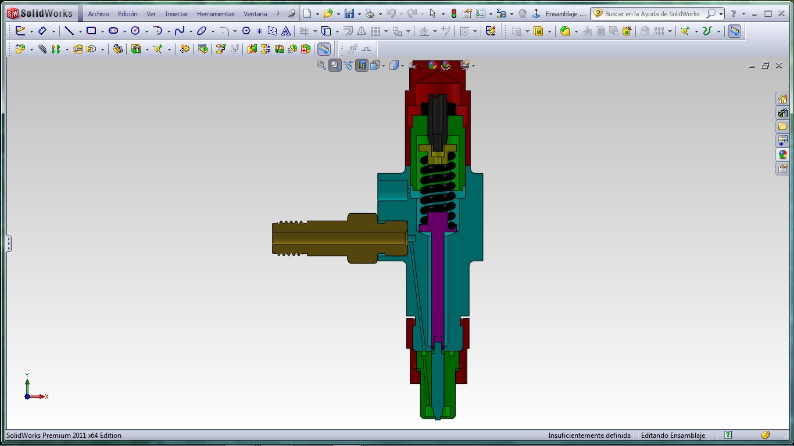Toggle the Zoom to Area button
794x446 pixels.
pos(335,66)
